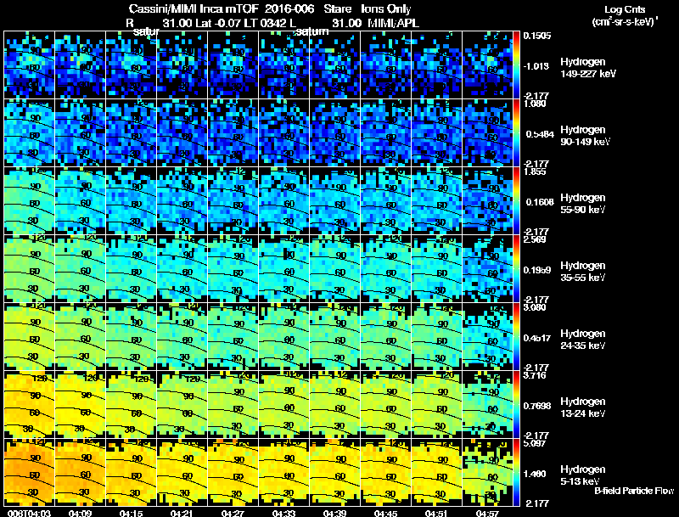
Task: Click the "Log Cnts" units heading
Action: click(x=625, y=9)
